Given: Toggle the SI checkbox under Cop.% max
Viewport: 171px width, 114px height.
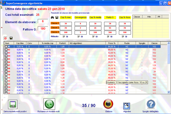Looking at the screenshot, I should 63,36.
